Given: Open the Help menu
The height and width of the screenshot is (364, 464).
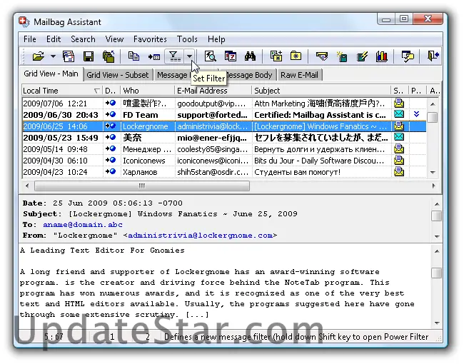Looking at the screenshot, I should [x=216, y=39].
